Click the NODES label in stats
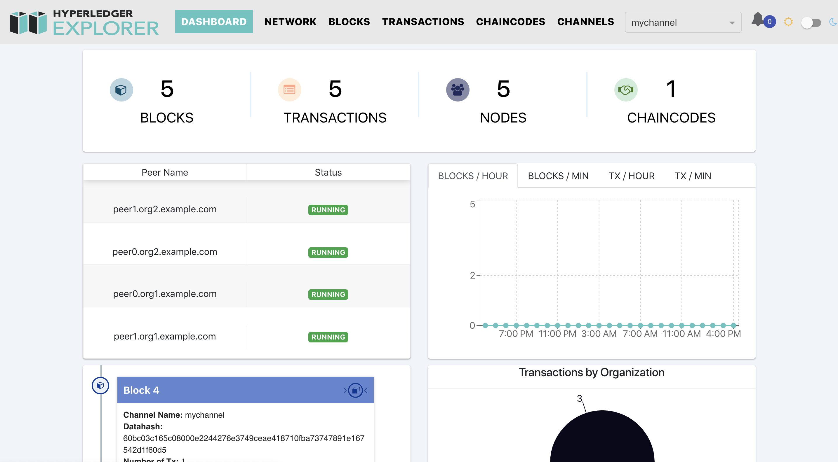Image resolution: width=838 pixels, height=462 pixels. 503,118
